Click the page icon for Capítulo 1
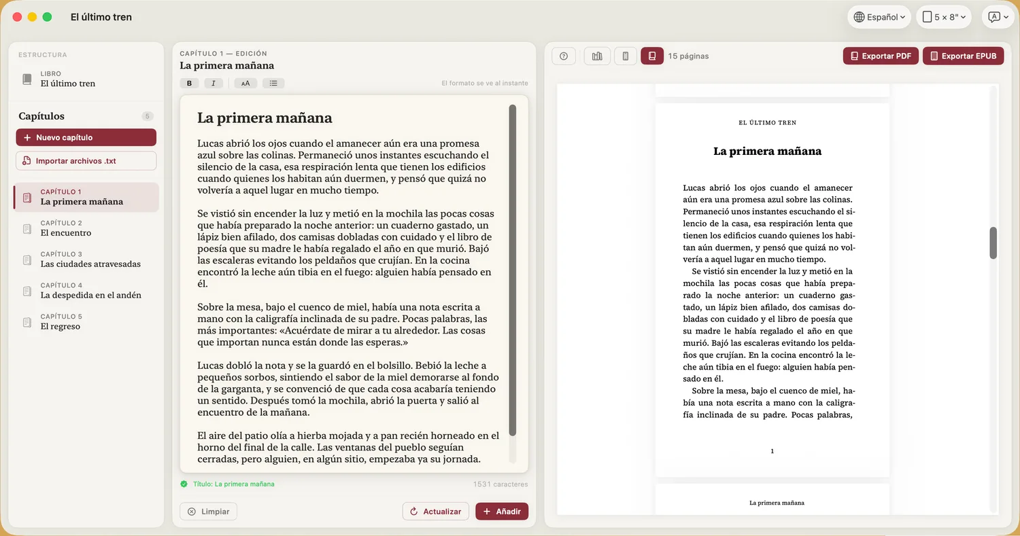The width and height of the screenshot is (1020, 536). [x=27, y=198]
